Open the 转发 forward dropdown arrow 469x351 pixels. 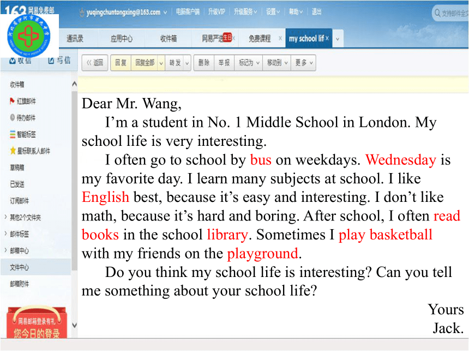click(187, 63)
